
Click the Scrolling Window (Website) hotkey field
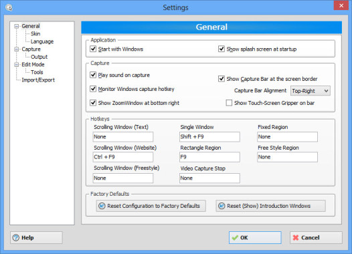pyautogui.click(x=123, y=157)
